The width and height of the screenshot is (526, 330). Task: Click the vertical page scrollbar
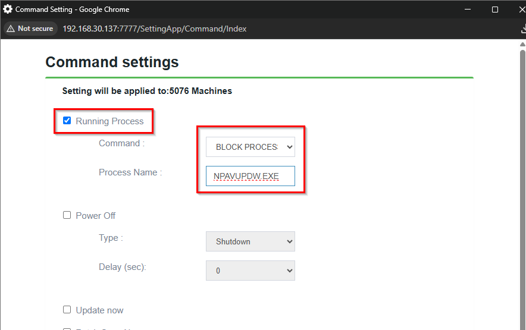[522, 178]
